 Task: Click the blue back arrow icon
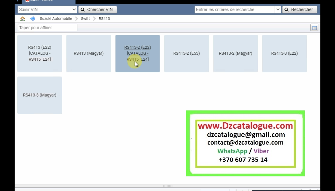tap(33, 19)
